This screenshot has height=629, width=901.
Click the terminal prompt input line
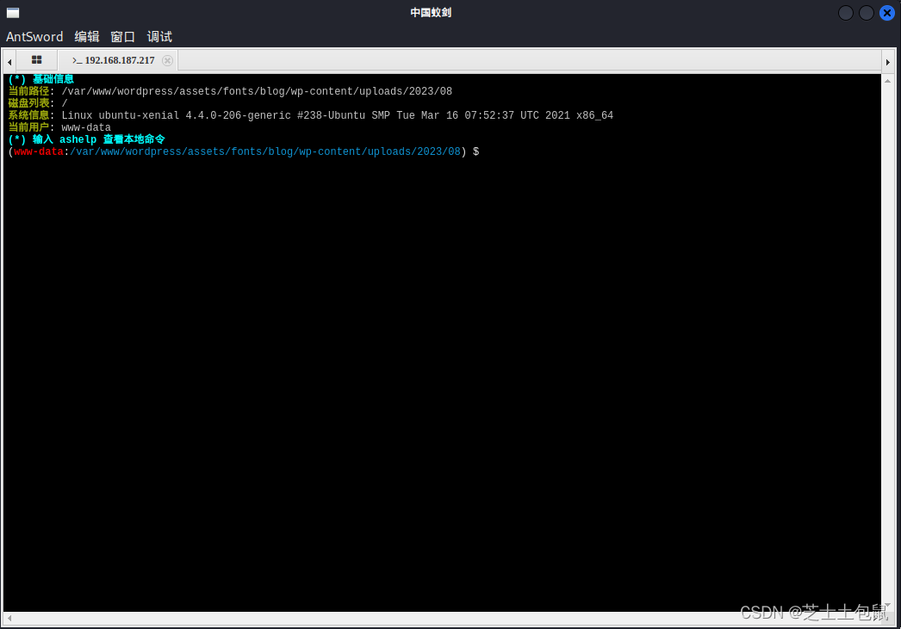(244, 151)
